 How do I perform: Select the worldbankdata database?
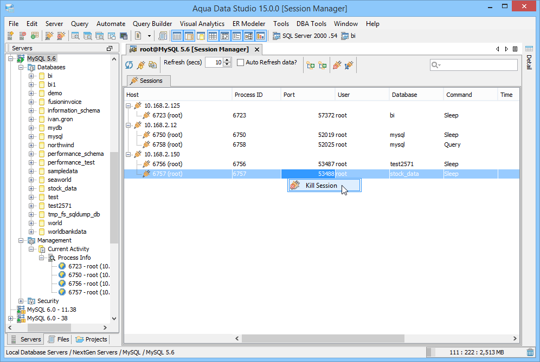coord(67,232)
